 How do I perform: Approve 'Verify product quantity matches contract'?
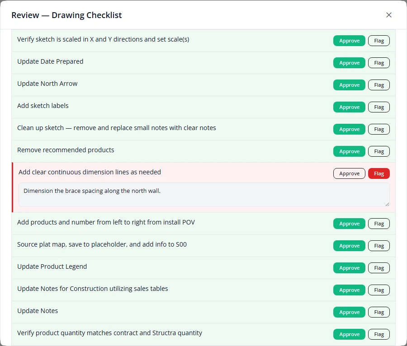[x=349, y=334]
